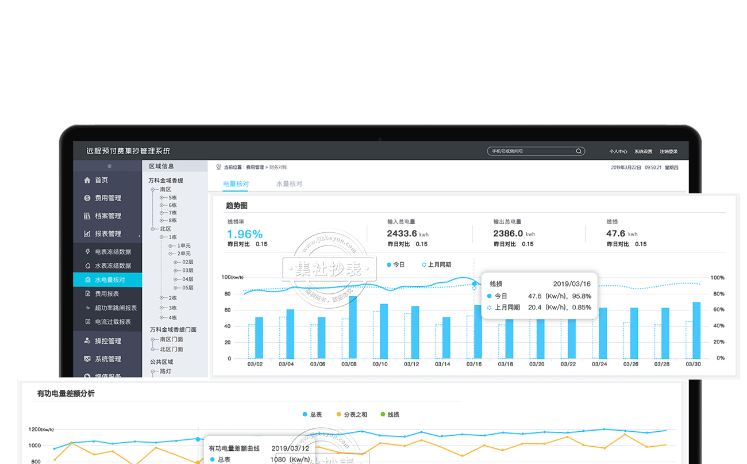Viewport: 747px width, 464px height.
Task: Click the 操控管理 sidebar icon
Action: pos(87,341)
